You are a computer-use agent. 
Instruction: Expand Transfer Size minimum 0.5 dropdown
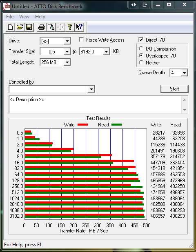pos(67,52)
